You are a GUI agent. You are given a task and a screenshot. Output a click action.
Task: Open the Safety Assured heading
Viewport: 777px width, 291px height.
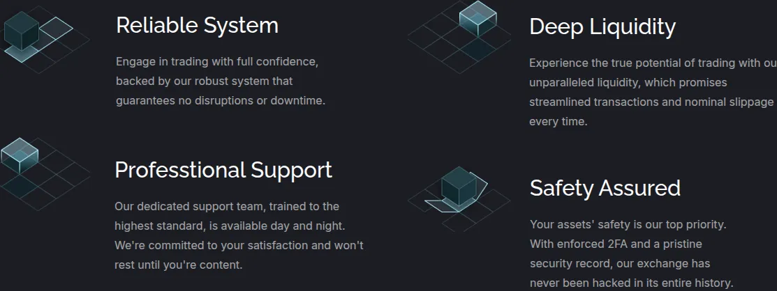pos(605,188)
